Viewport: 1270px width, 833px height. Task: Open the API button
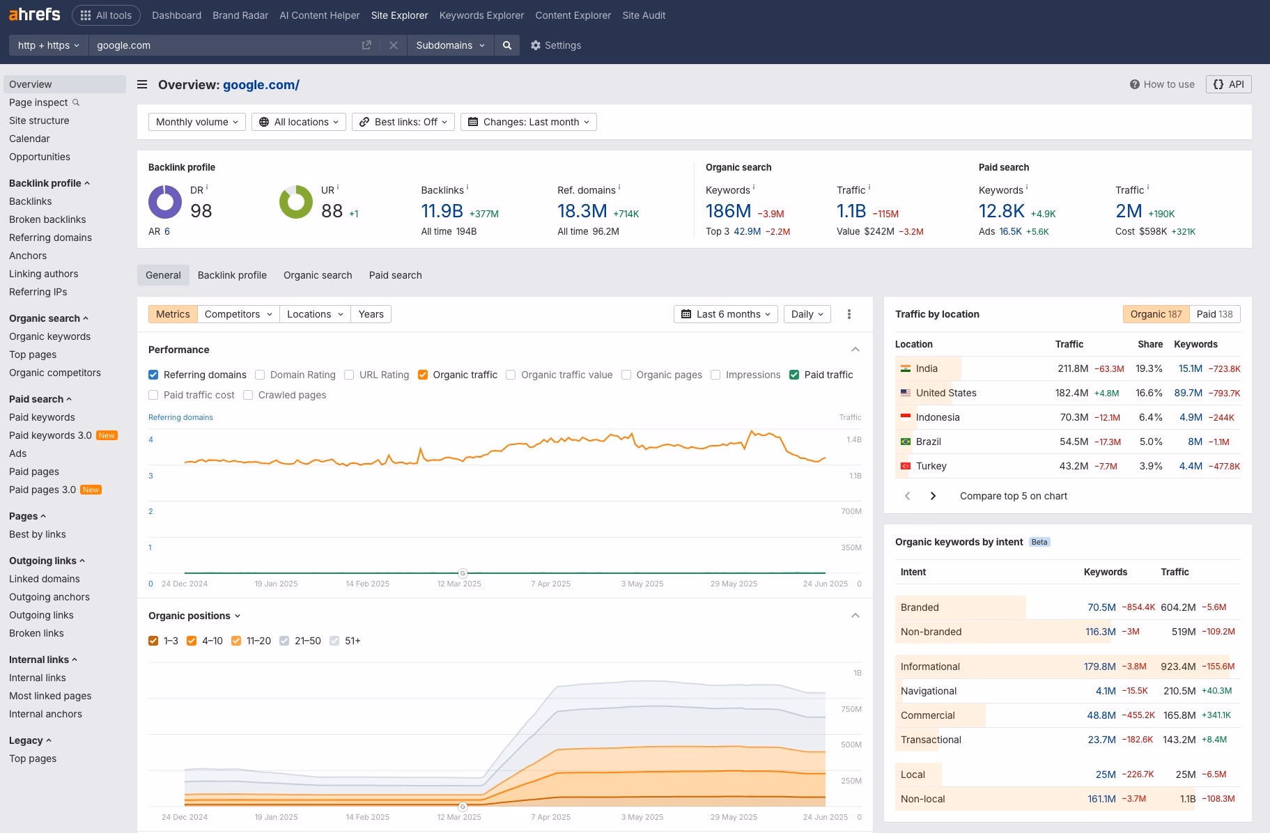point(1228,84)
